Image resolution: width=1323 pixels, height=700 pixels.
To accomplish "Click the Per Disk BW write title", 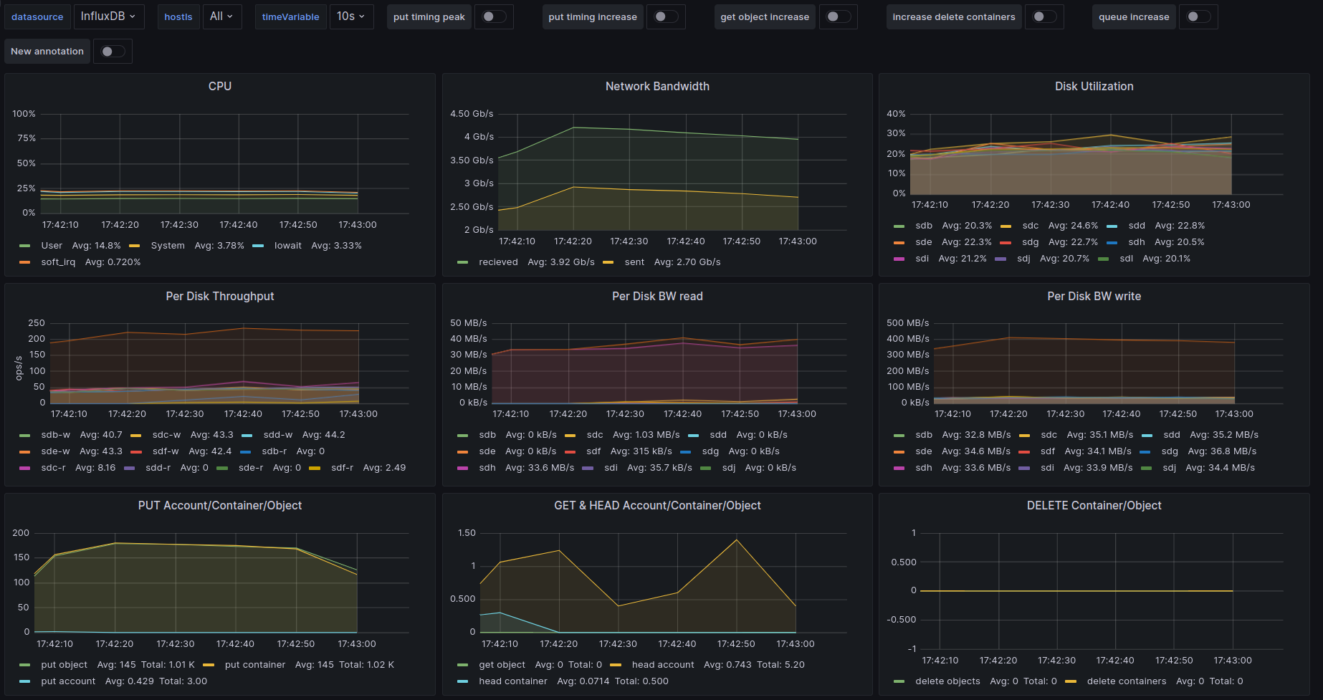I will (1094, 296).
